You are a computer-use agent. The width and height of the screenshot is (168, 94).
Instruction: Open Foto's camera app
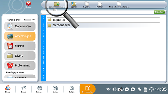(x=72, y=89)
